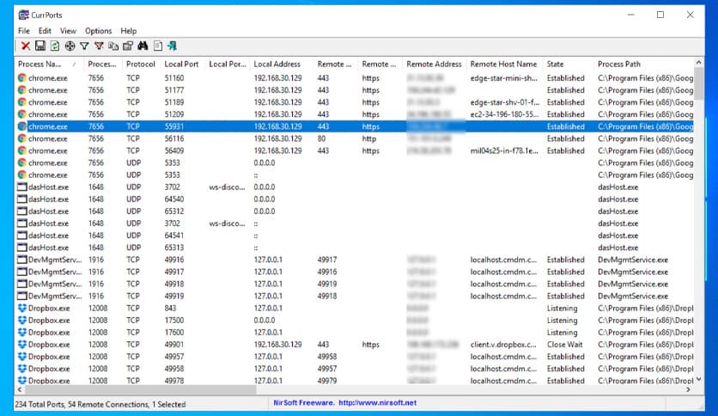The width and height of the screenshot is (718, 416).
Task: Select the 'client.v.dropbox.c...' remote host cell
Action: pyautogui.click(x=503, y=344)
